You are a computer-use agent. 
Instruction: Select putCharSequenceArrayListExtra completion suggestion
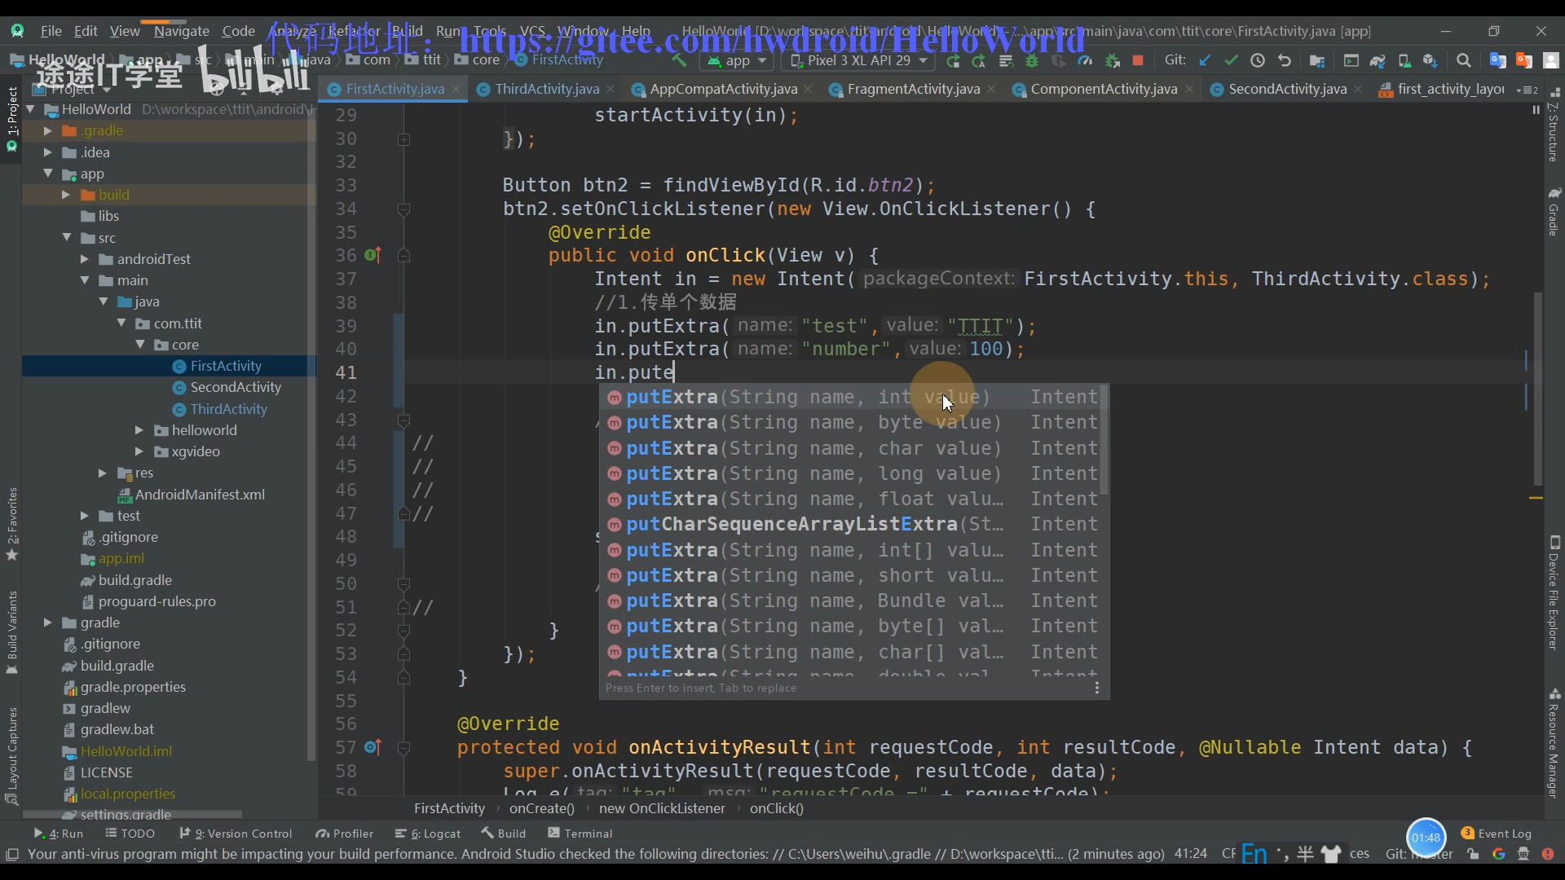[849, 524]
